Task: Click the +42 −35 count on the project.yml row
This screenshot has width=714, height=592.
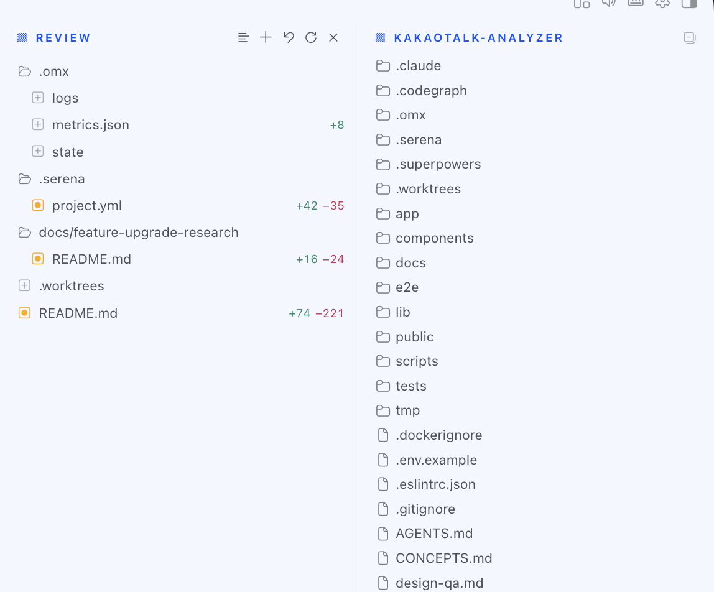Action: tap(320, 205)
